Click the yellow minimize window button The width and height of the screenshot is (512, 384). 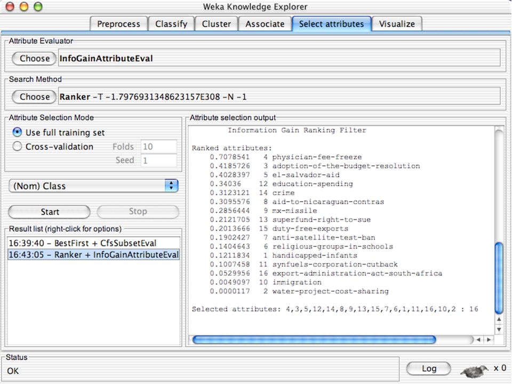pos(24,6)
